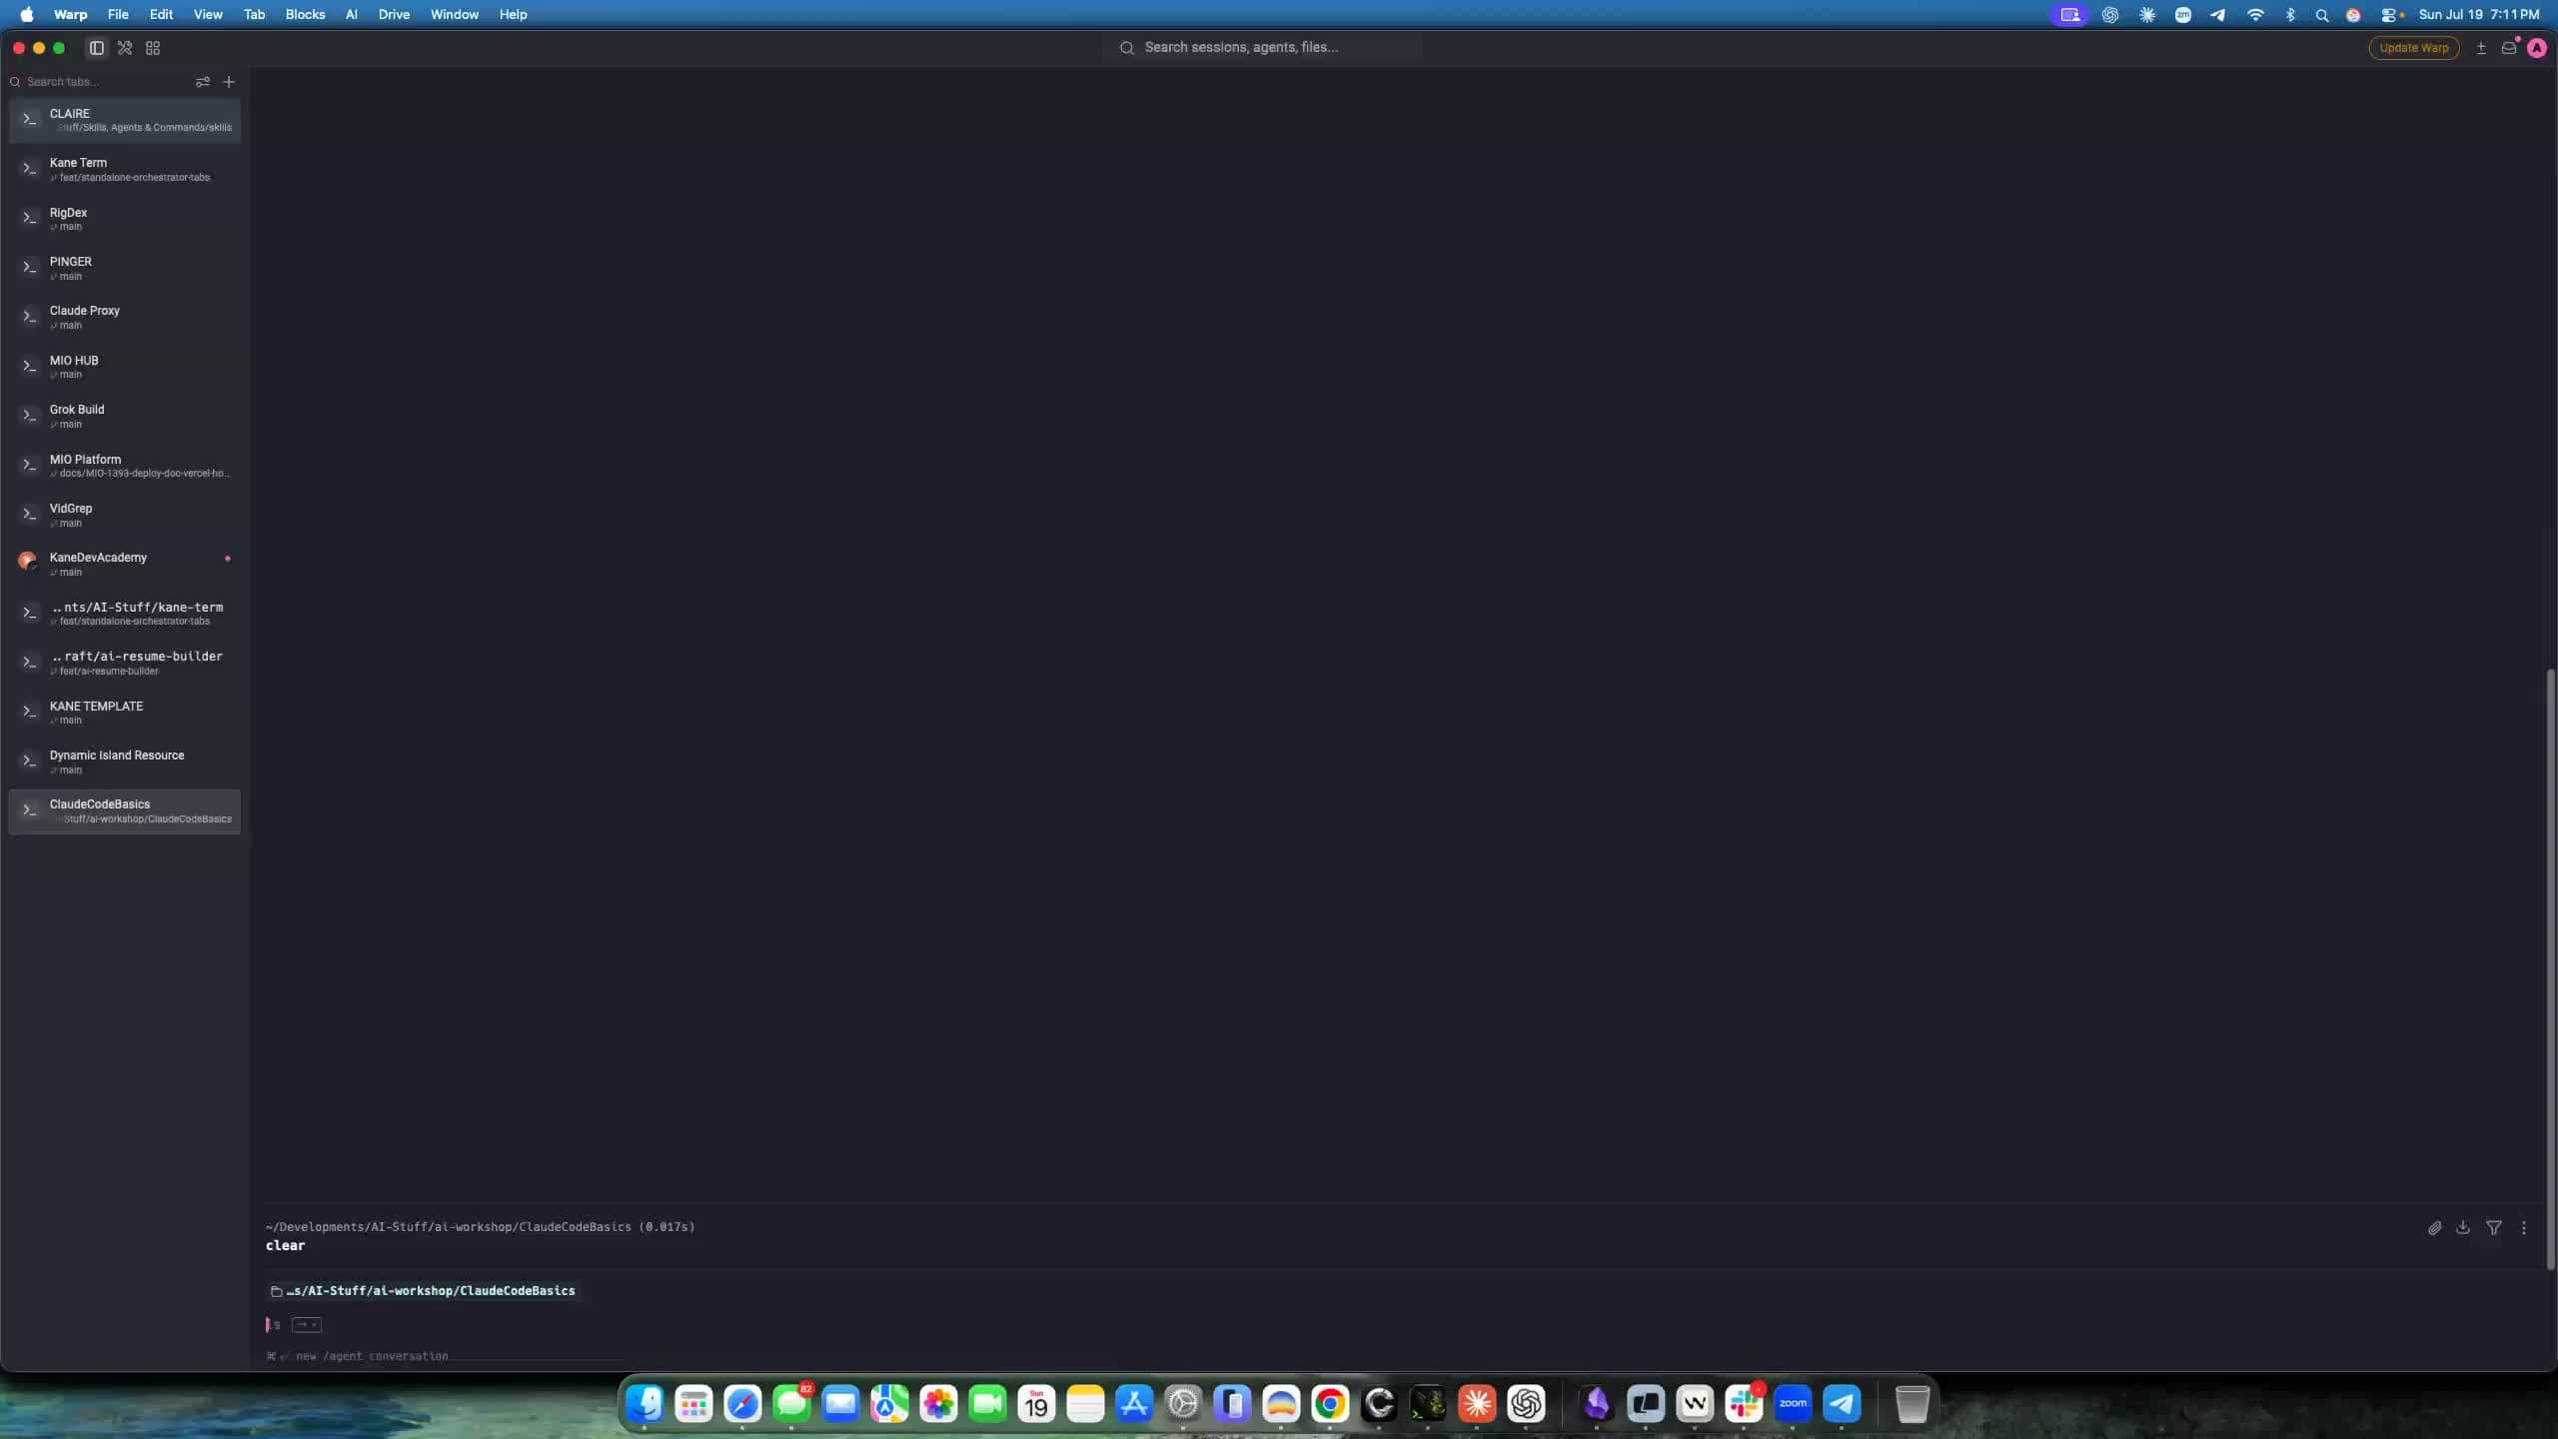Switch to the Kane Term tab
2558x1439 pixels.
125,169
